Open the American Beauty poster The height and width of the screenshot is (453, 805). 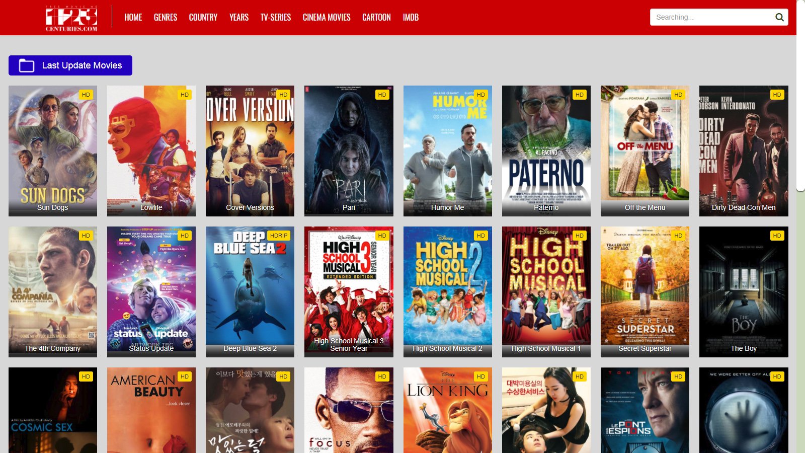pyautogui.click(x=151, y=410)
